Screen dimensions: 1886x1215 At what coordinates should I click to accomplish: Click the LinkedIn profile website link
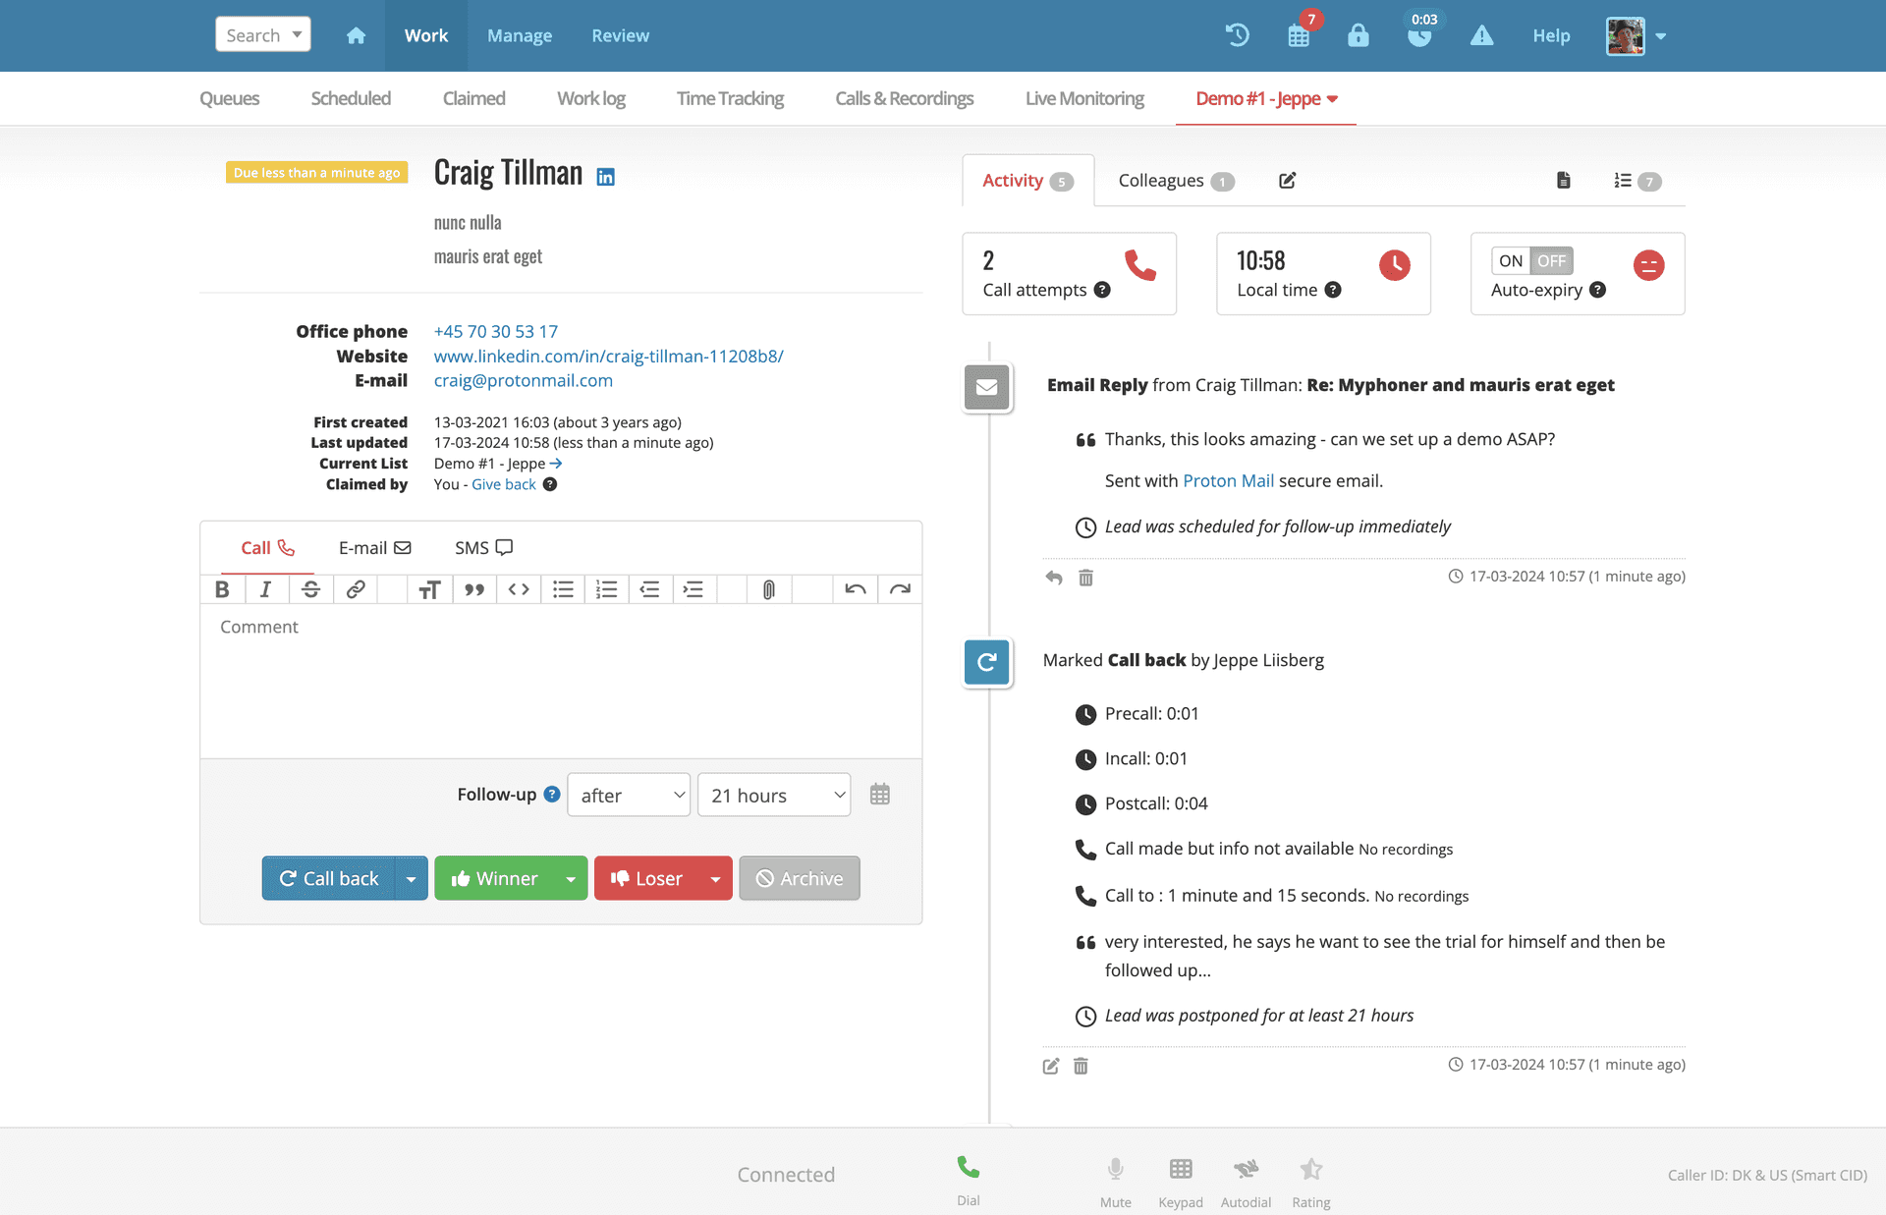608,355
